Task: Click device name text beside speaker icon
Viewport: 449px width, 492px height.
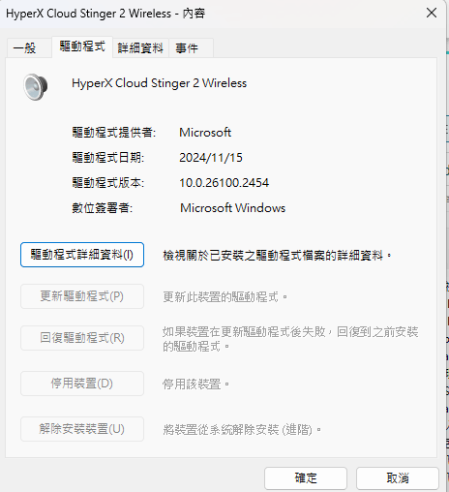Action: pyautogui.click(x=159, y=83)
